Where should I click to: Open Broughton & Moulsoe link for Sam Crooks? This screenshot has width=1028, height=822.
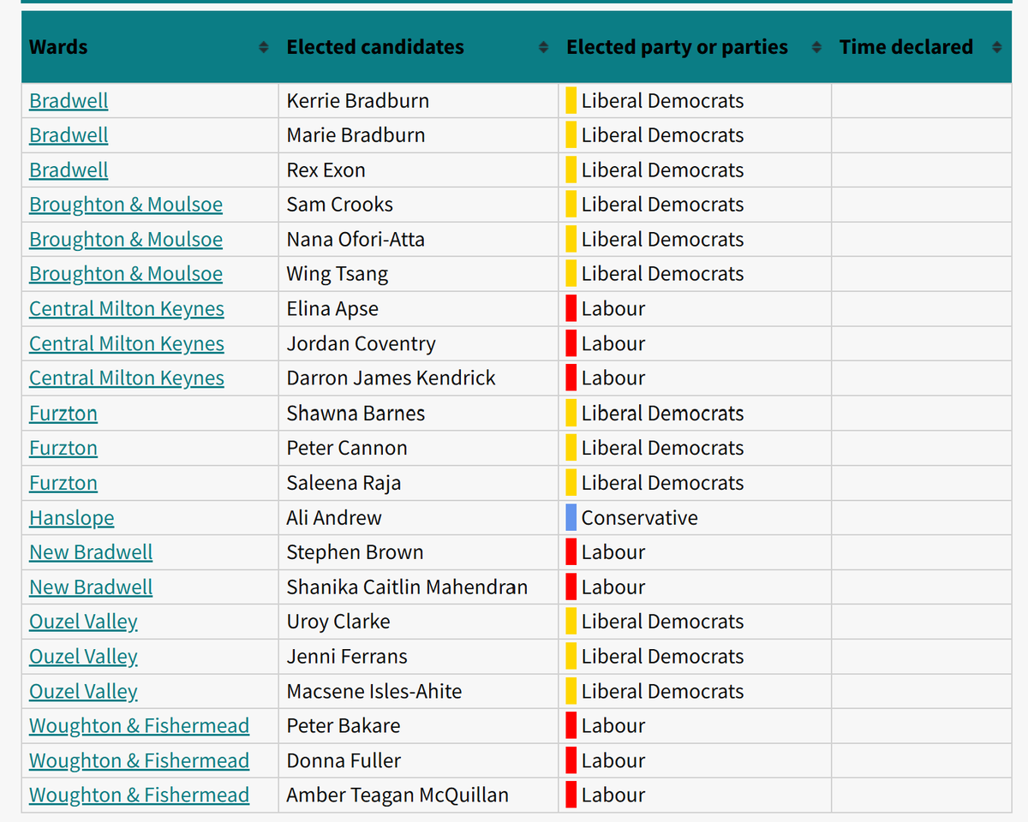point(126,205)
